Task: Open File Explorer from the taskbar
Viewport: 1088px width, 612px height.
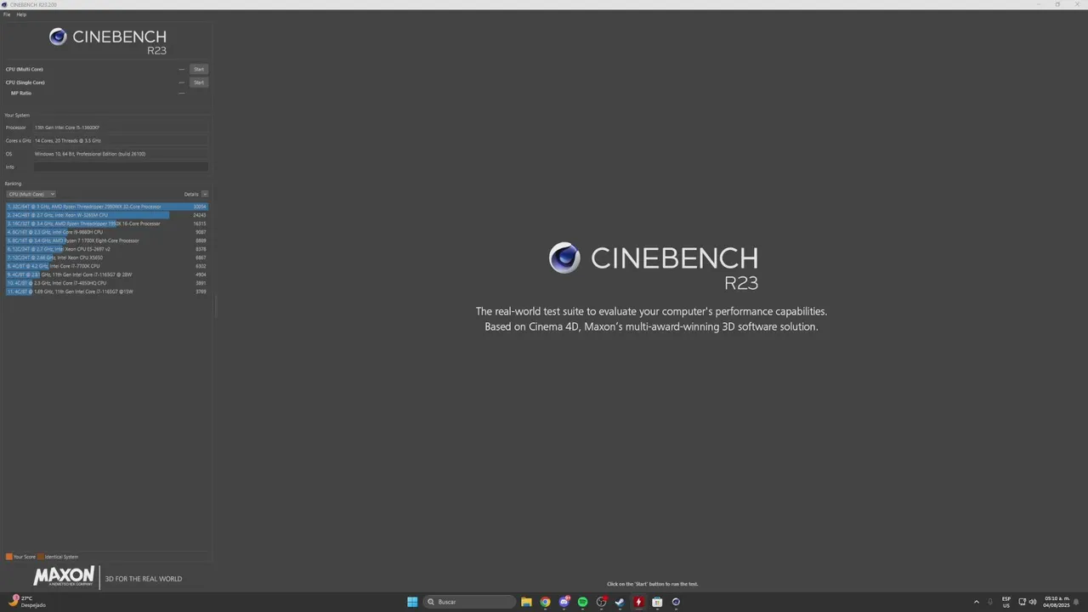Action: (x=526, y=602)
